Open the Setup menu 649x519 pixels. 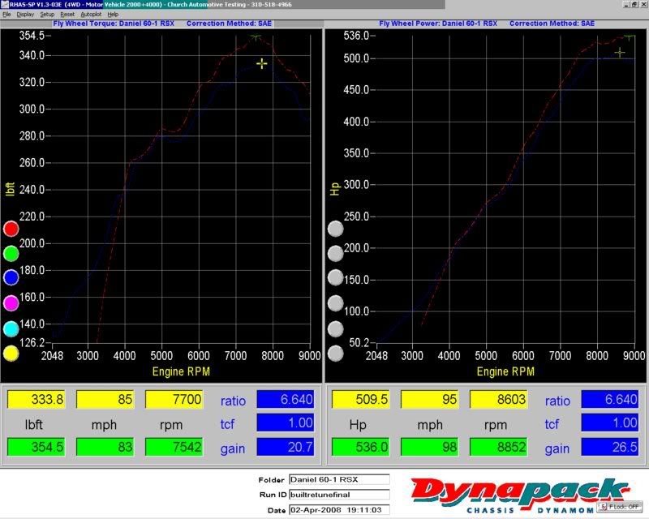click(x=47, y=15)
